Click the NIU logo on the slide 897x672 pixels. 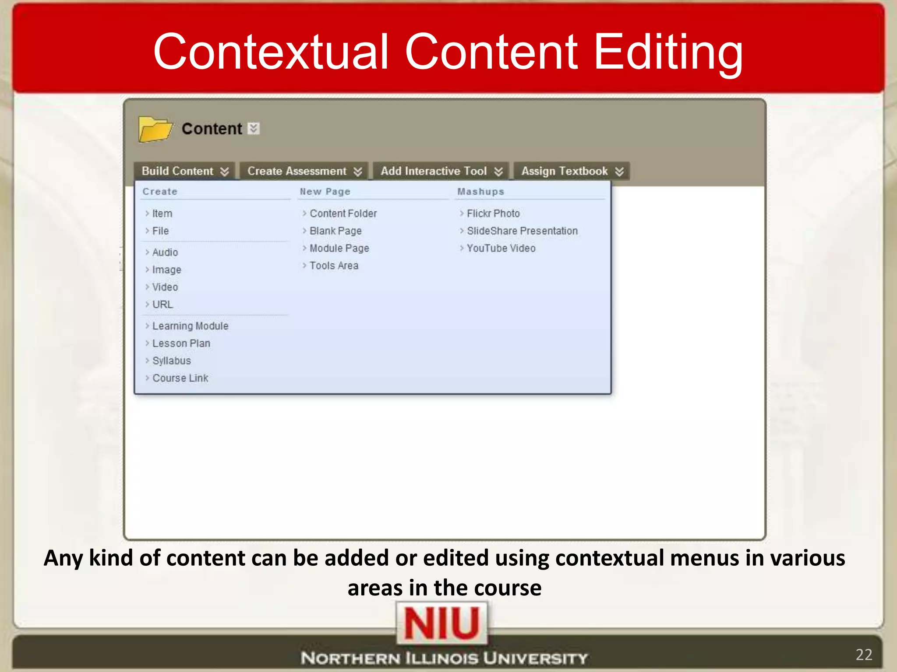(441, 623)
